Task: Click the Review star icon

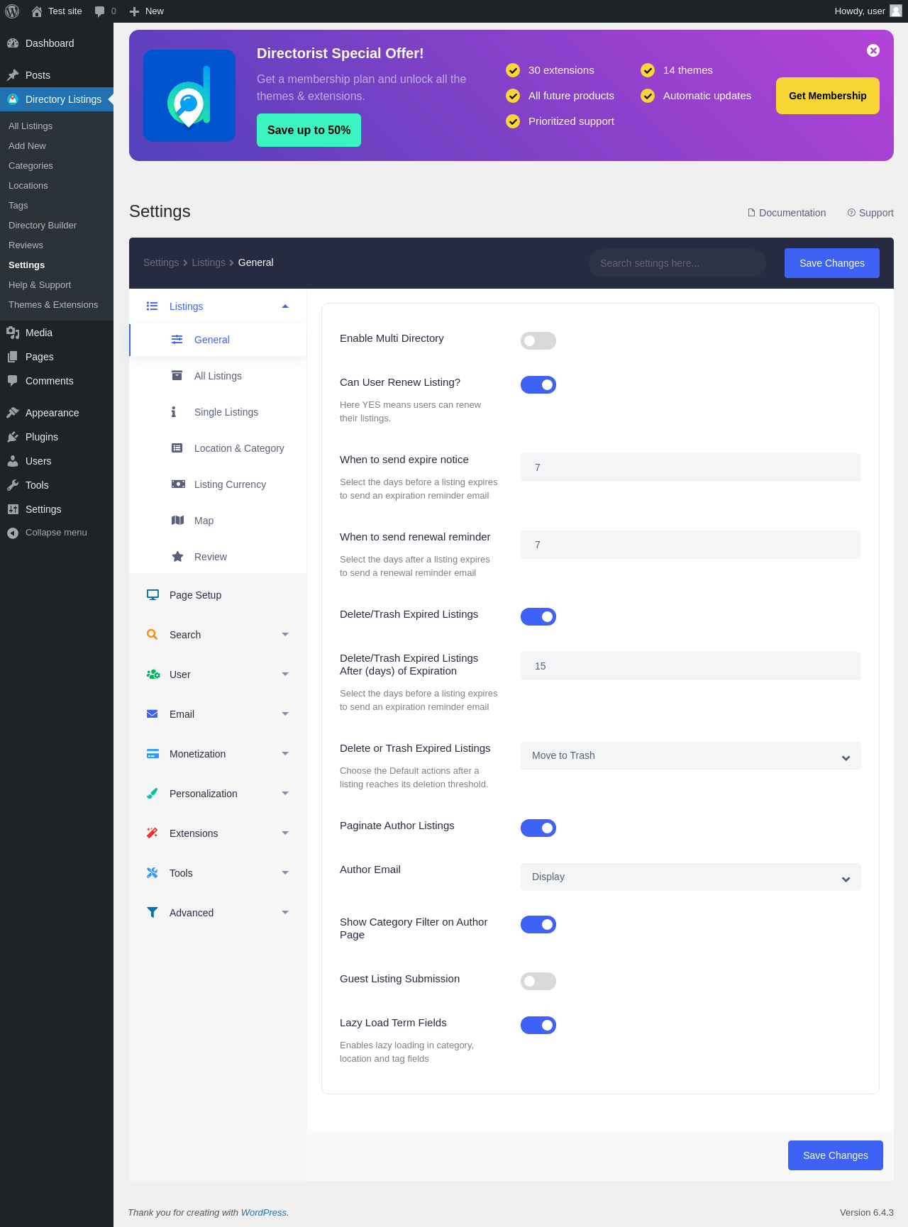Action: pyautogui.click(x=178, y=557)
